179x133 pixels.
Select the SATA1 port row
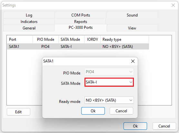tap(78, 47)
